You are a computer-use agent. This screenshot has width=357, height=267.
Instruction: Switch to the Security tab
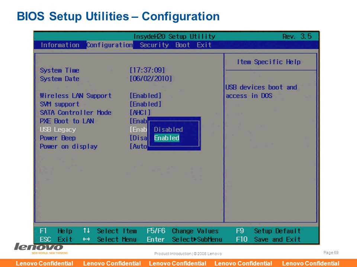[x=154, y=45]
